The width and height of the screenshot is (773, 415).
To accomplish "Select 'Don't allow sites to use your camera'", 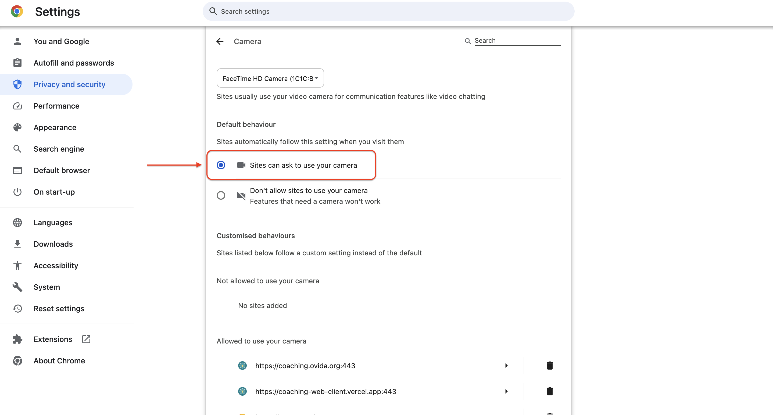I will click(x=221, y=196).
